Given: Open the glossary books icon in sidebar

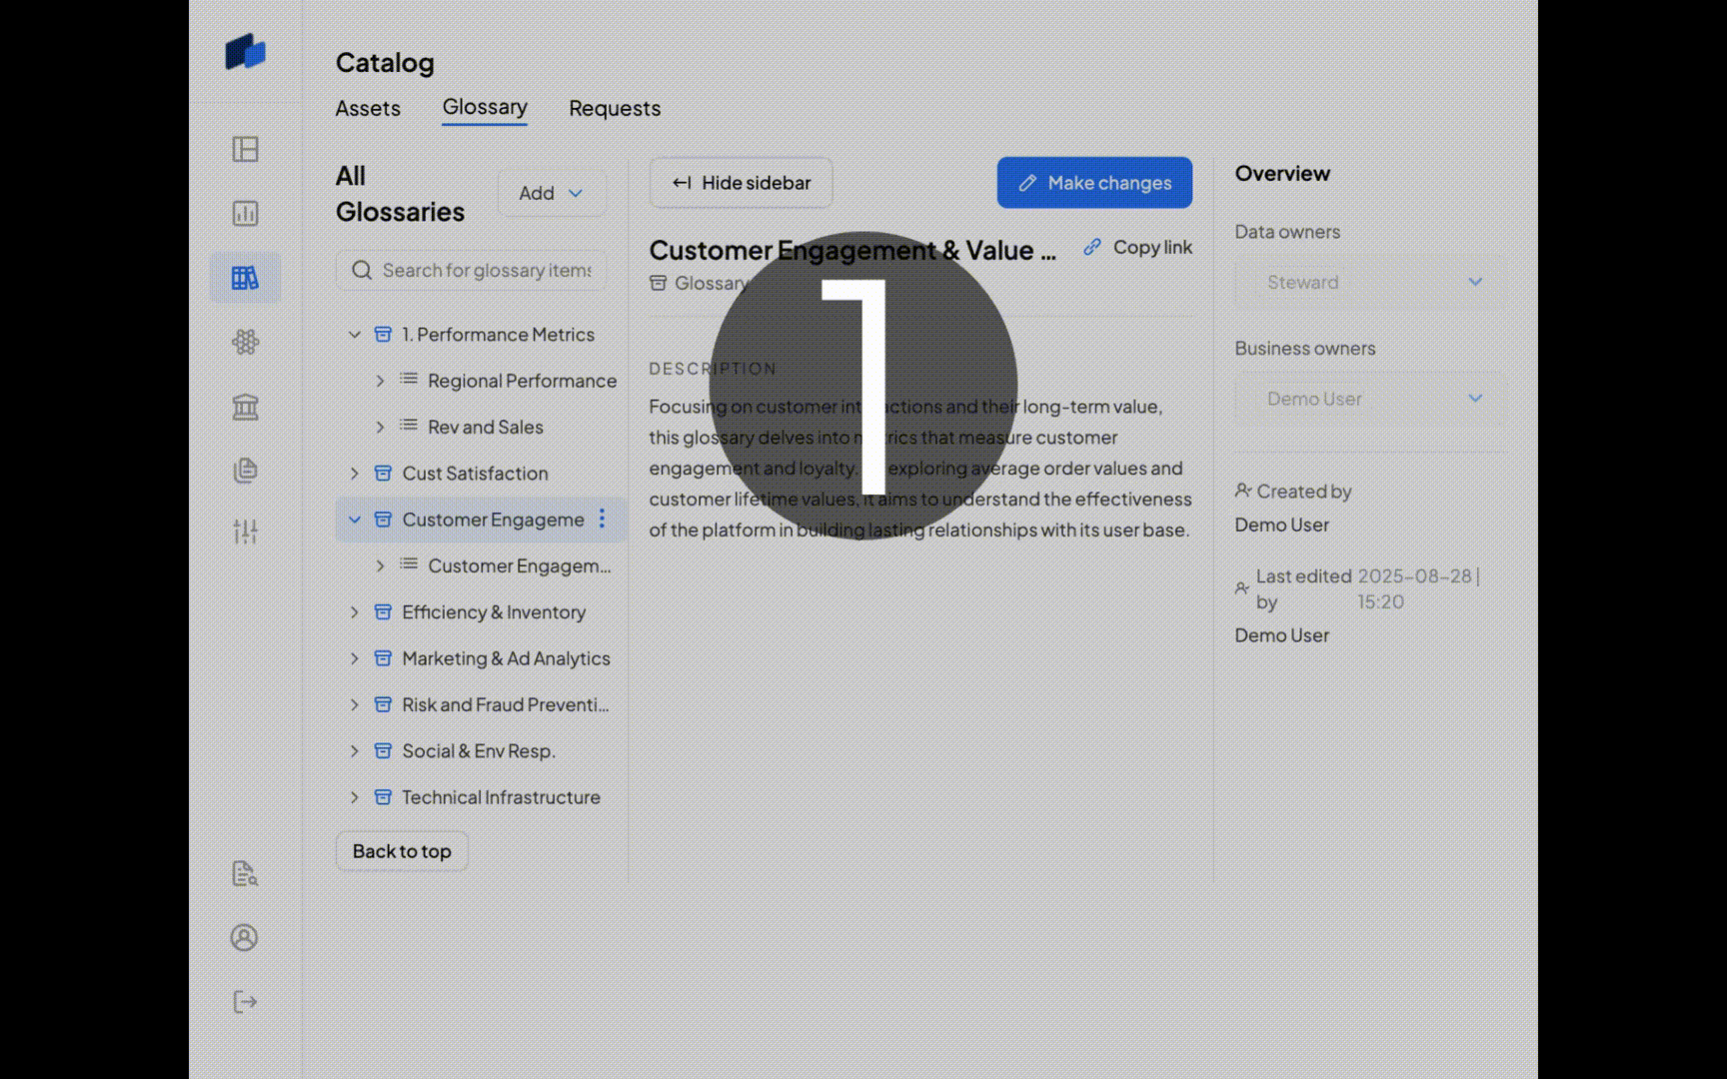Looking at the screenshot, I should 245,278.
